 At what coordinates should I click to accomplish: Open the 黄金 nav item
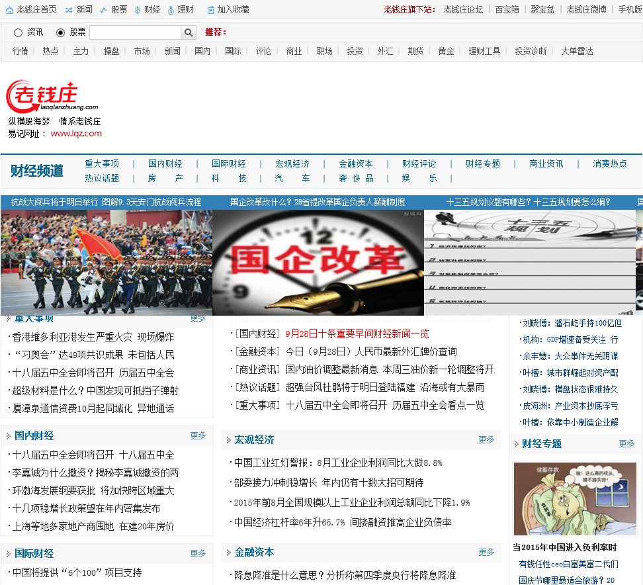446,51
